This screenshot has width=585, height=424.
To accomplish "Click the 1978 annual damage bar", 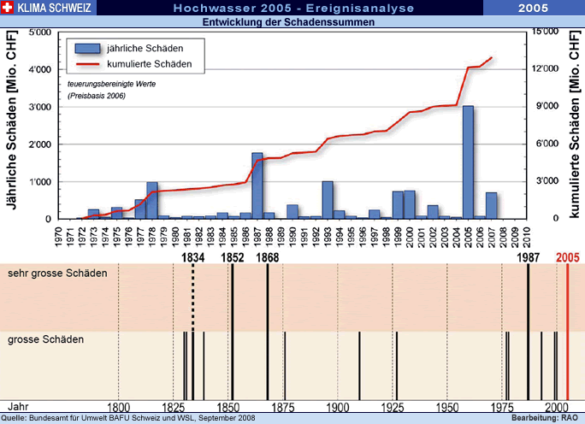I will tap(151, 200).
